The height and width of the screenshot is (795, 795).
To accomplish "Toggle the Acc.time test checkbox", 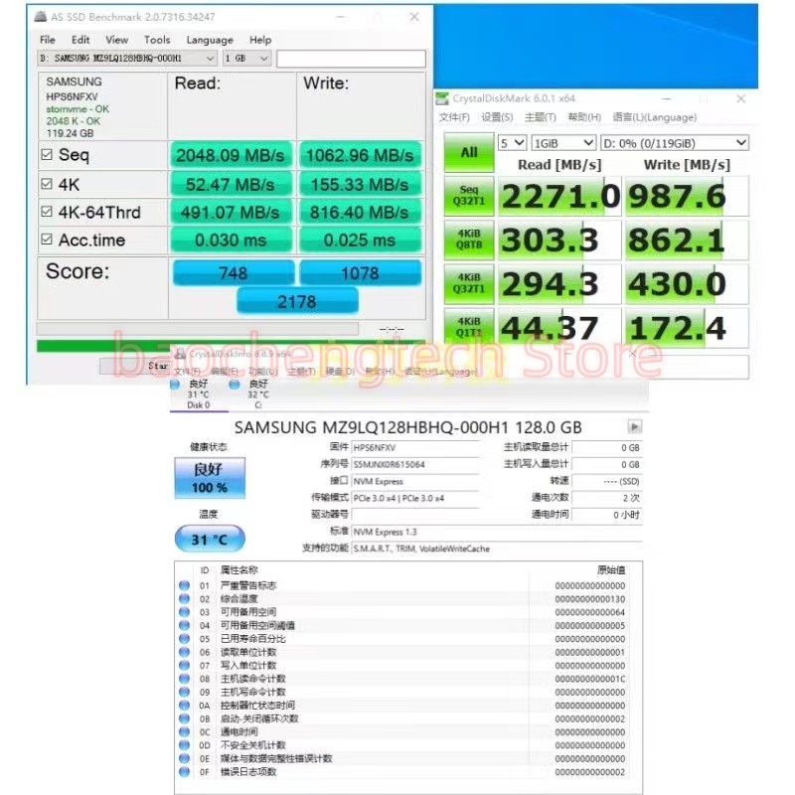I will click(x=47, y=239).
